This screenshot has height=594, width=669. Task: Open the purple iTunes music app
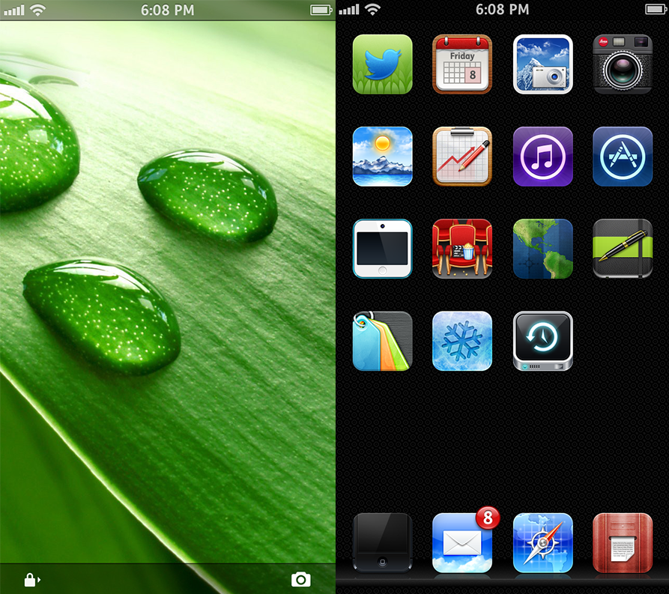tap(542, 157)
